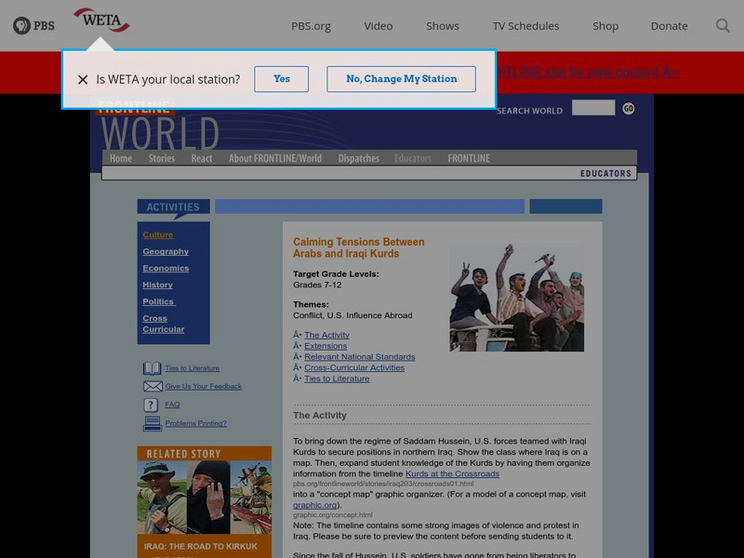Open sidebar Ties to Literature link
The width and height of the screenshot is (744, 558).
pyautogui.click(x=193, y=368)
